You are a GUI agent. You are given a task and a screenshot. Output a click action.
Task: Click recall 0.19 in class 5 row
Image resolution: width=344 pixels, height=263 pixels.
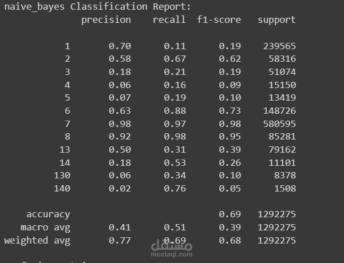[x=175, y=98]
